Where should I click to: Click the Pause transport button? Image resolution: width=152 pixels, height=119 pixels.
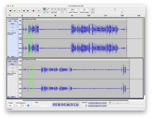11,11
